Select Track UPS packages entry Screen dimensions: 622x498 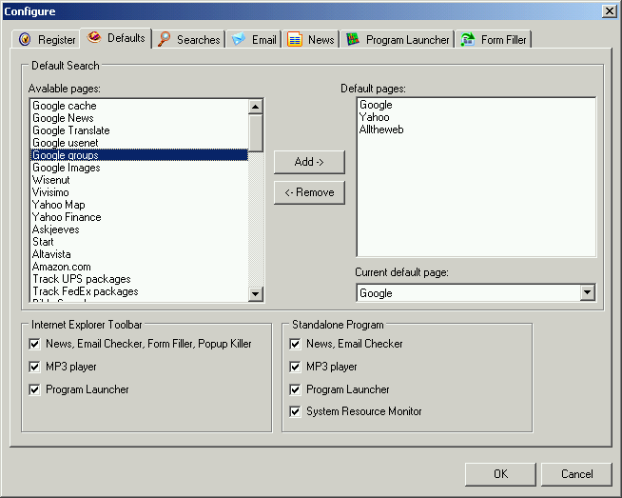pos(139,279)
